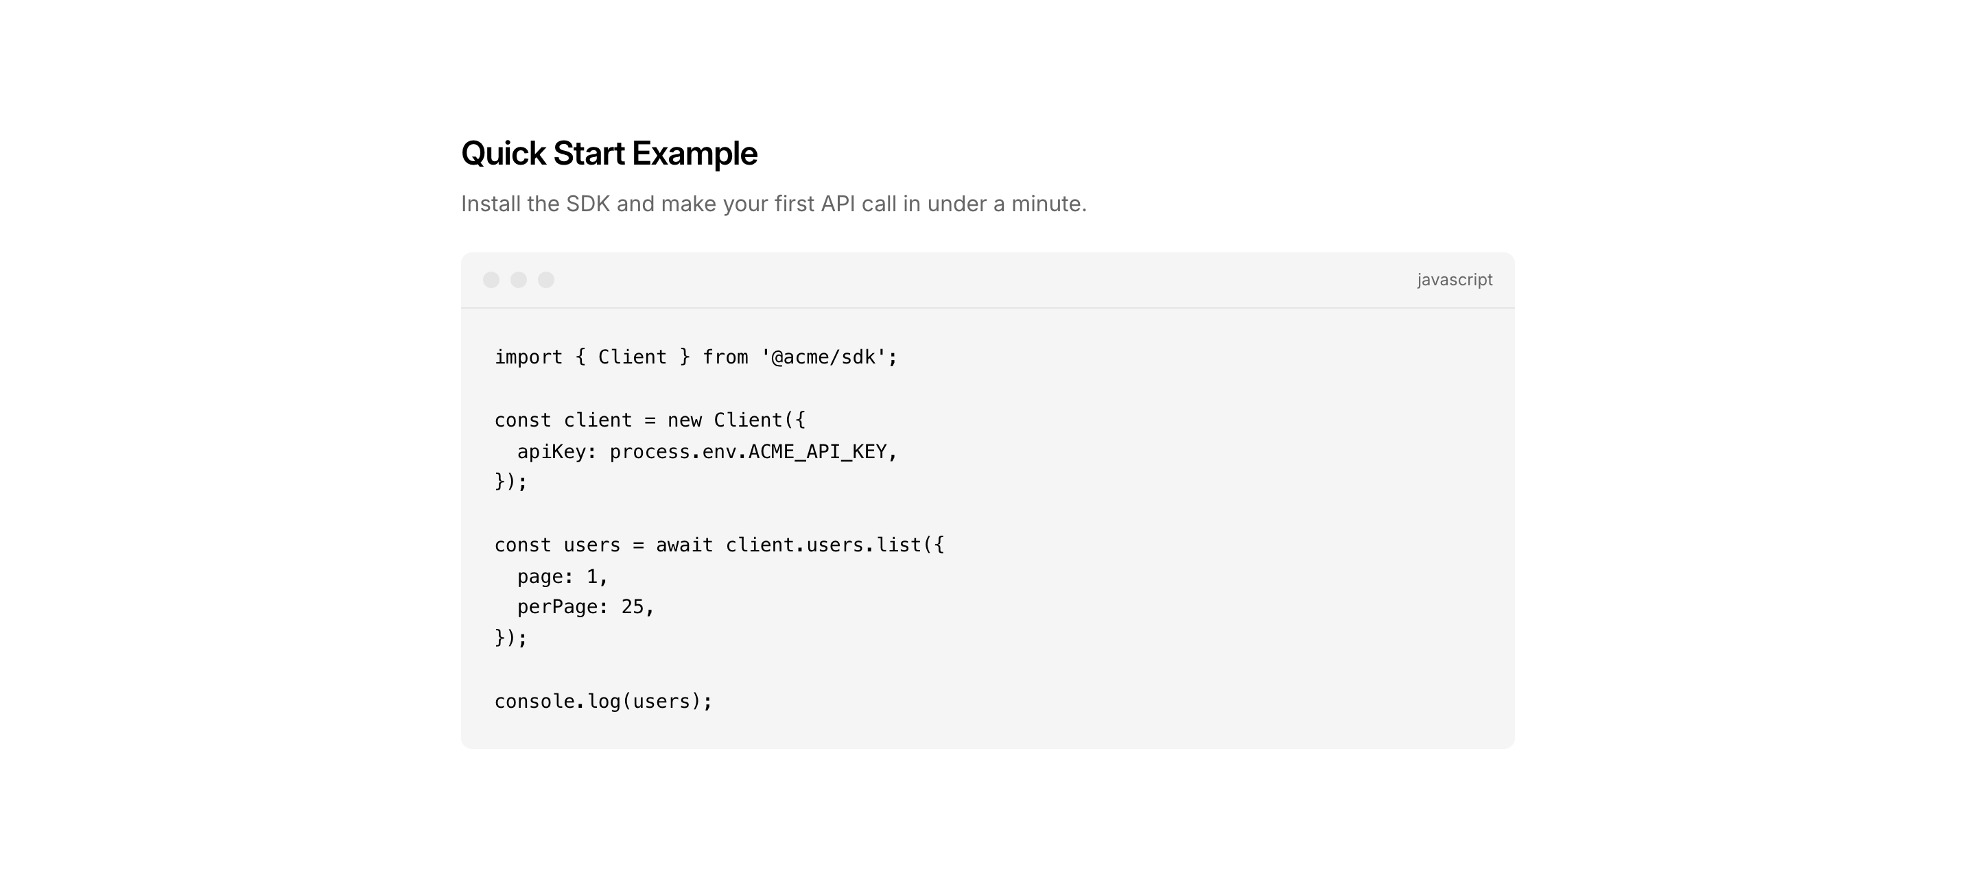Click the javascript language label
Screen dimensions: 1976x882
click(1455, 280)
